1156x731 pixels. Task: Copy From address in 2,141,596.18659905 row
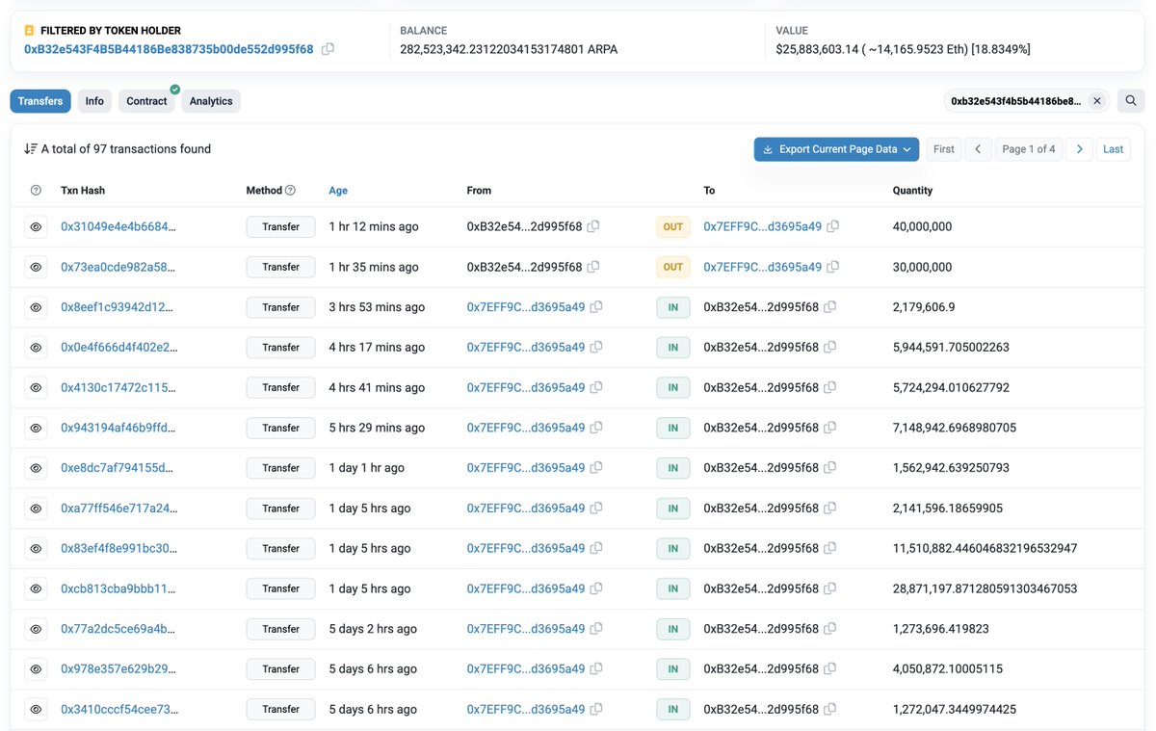click(596, 508)
